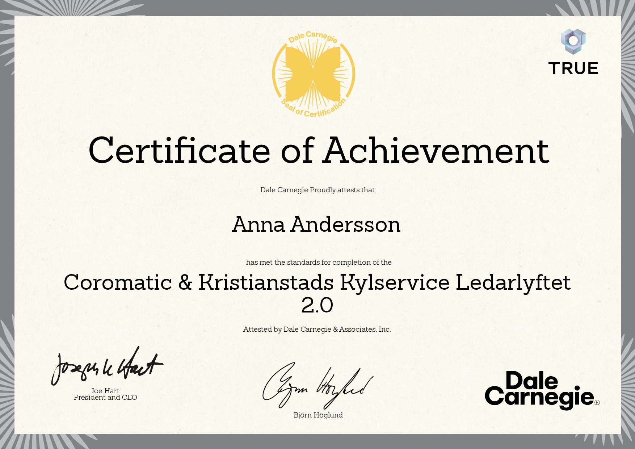This screenshot has height=449, width=635.
Task: Click the TRUE wordmark text
Action: [x=573, y=68]
